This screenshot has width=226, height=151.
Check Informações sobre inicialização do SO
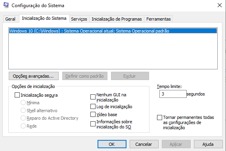click(93, 124)
